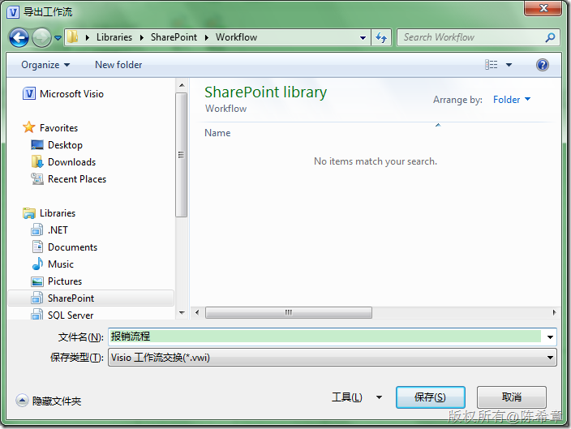The image size is (571, 429).
Task: Click the Documents library icon
Action: (37, 247)
